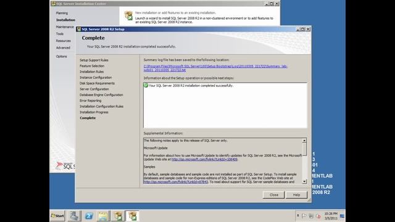The image size is (395, 222).
Task: Click the new installation package icon
Action: click(128, 15)
